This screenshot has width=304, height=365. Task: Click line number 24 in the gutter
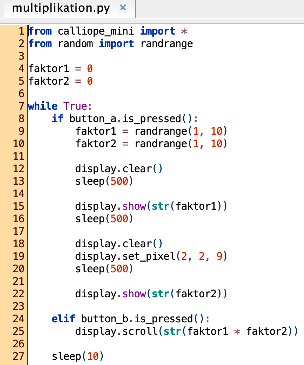[x=18, y=318]
